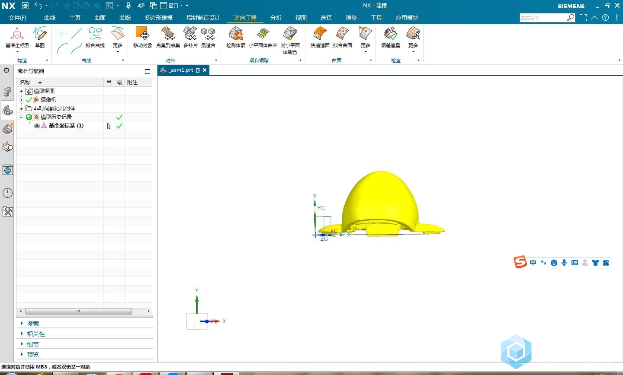The width and height of the screenshot is (623, 375).
Task: Open the 更多 dropdown in 曲线 group
Action: click(118, 39)
